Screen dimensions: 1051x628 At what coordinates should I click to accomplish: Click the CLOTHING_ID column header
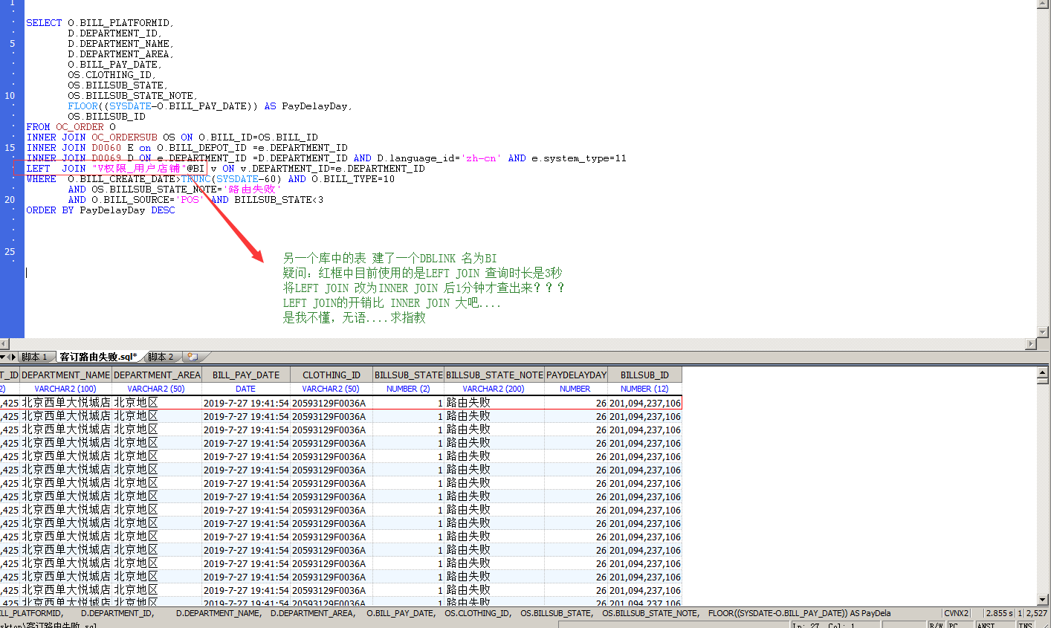tap(332, 375)
